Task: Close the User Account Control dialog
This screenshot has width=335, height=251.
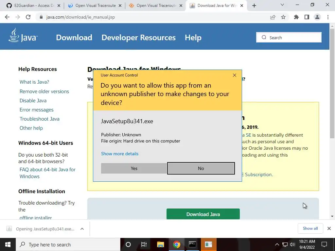Action: (234, 75)
